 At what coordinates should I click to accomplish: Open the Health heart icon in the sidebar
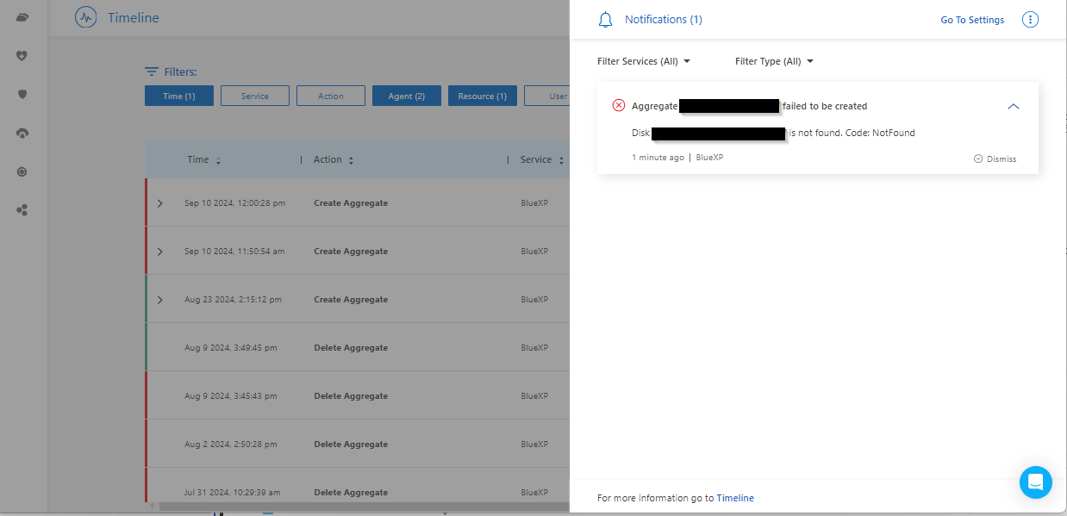23,55
